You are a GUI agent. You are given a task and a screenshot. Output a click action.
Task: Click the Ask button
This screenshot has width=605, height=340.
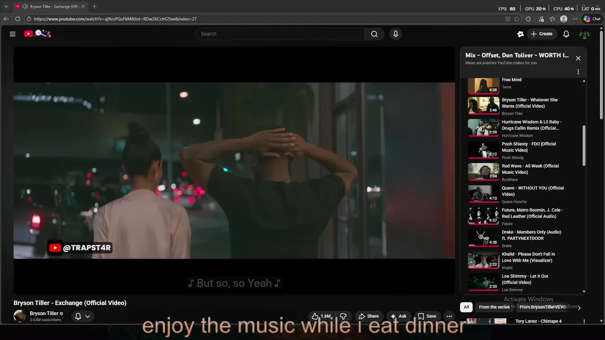[398, 316]
